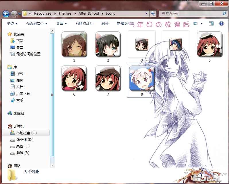Open 音乐 library in sidebar

[x=17, y=100]
